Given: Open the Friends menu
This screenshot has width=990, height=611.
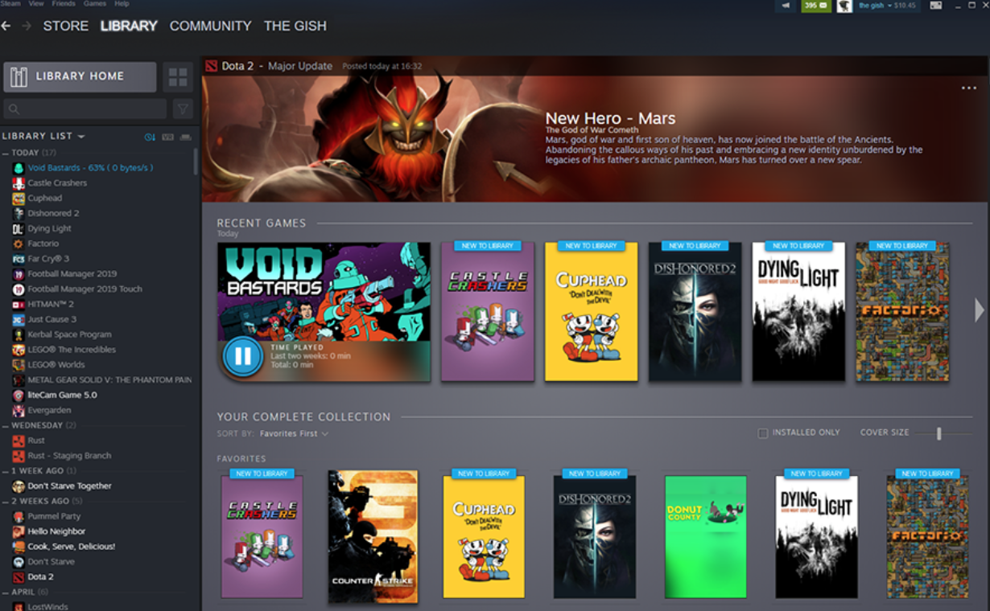Looking at the screenshot, I should (64, 4).
